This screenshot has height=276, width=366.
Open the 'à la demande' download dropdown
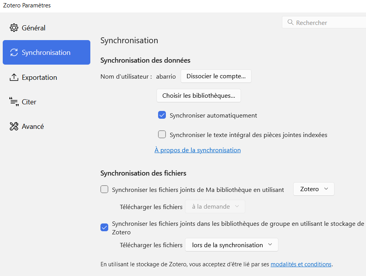[x=215, y=206]
